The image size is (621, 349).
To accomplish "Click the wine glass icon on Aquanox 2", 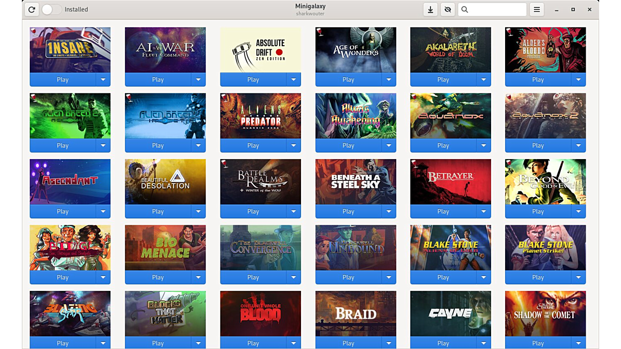I will pyautogui.click(x=510, y=98).
